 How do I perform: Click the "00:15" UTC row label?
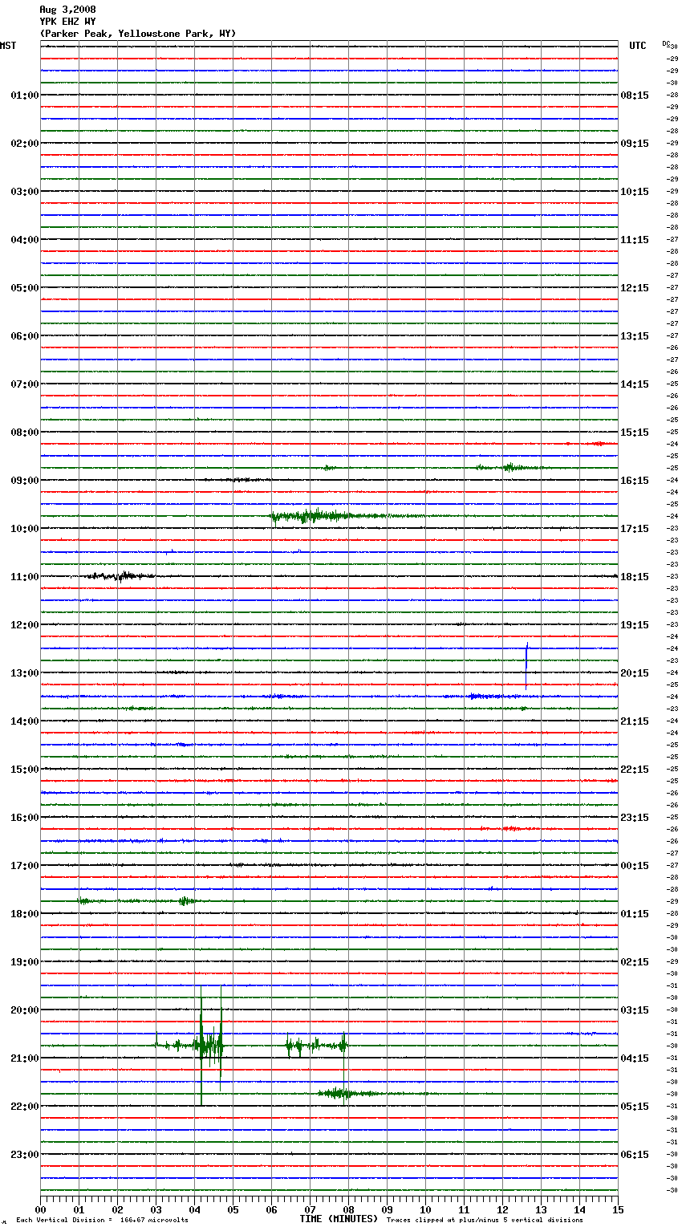[635, 866]
